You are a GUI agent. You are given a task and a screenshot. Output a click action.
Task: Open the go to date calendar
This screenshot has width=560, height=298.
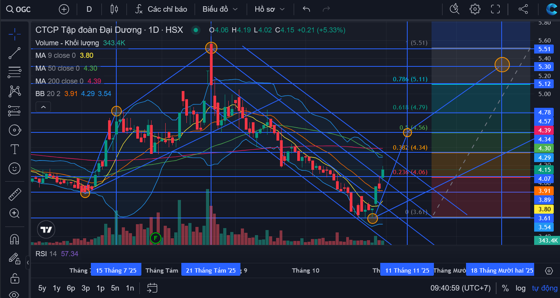[x=152, y=288]
